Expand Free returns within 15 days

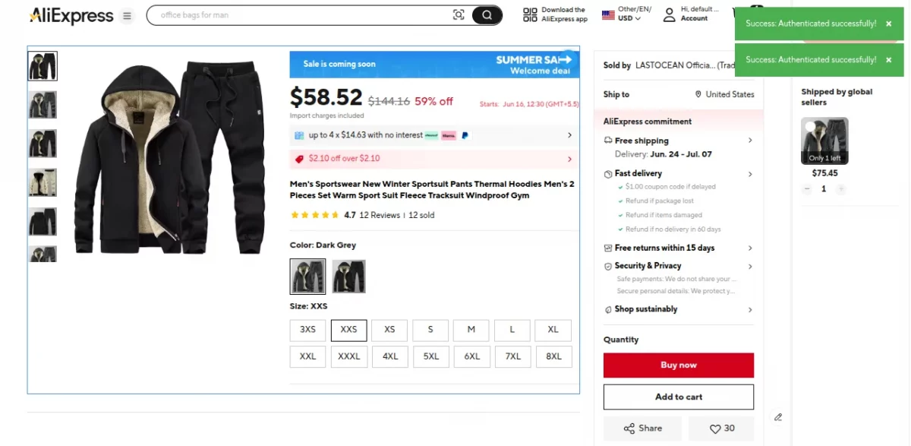(750, 248)
